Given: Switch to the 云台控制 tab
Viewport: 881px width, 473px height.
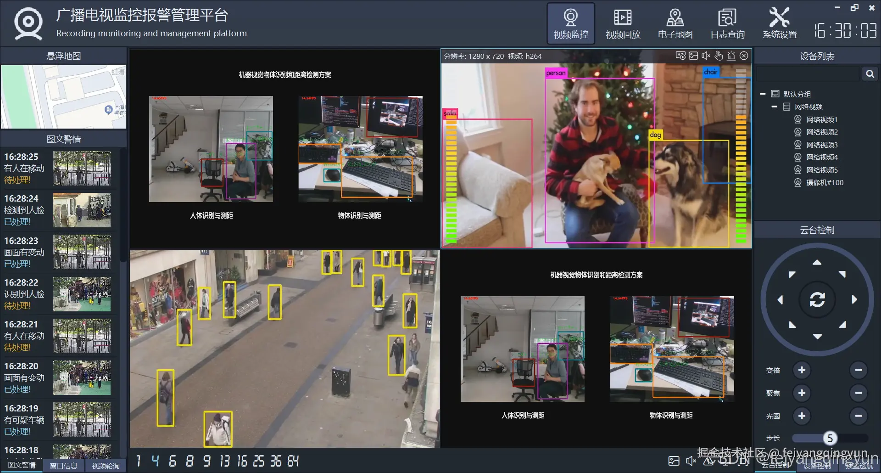Looking at the screenshot, I should point(776,466).
